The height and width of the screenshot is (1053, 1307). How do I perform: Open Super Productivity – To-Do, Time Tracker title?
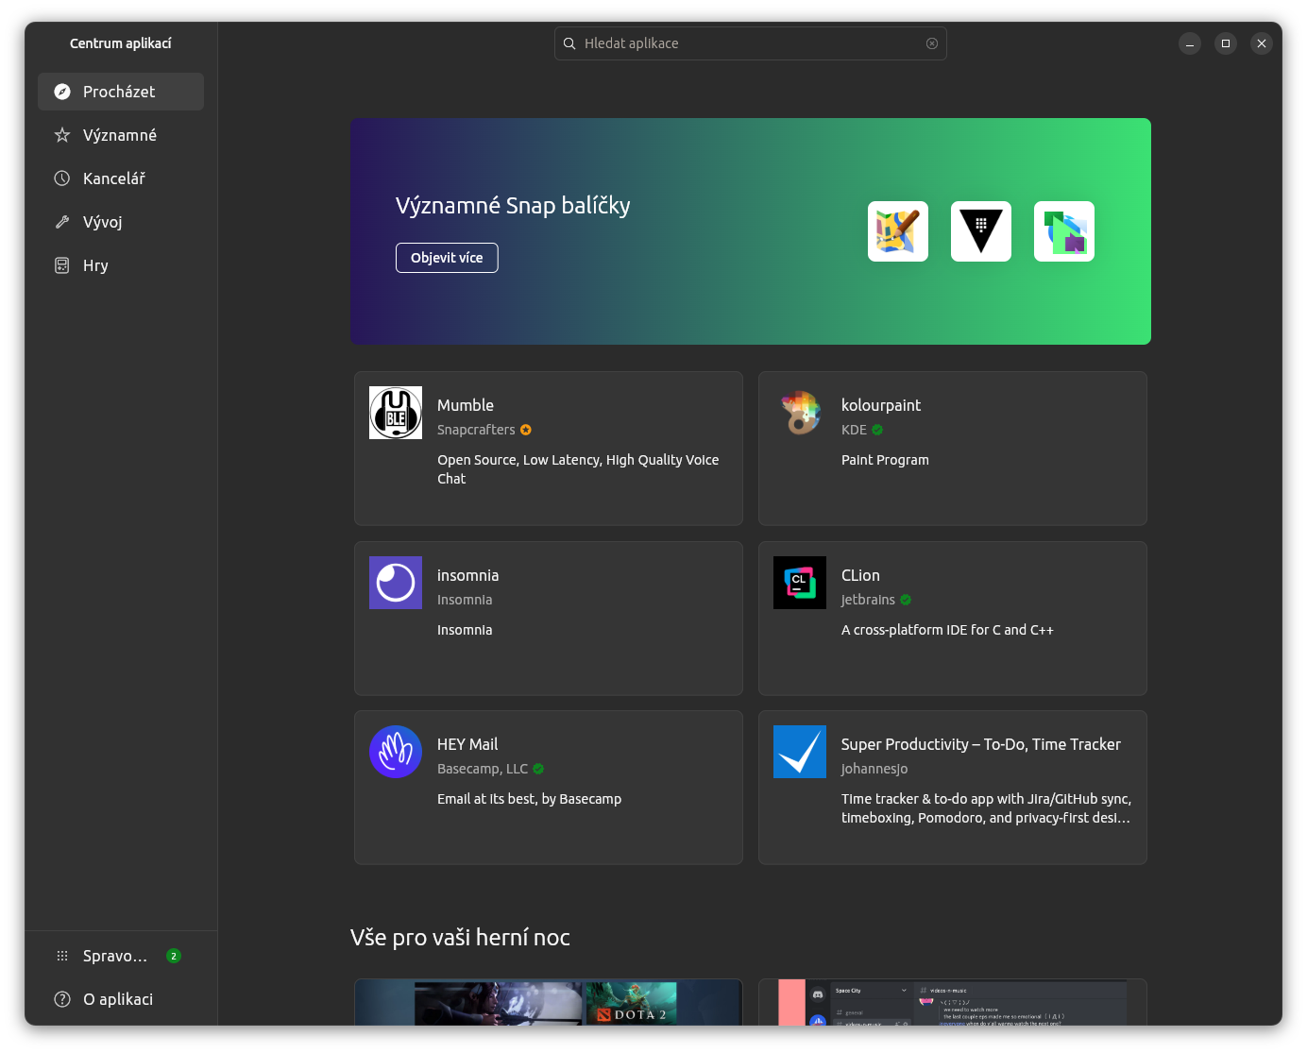click(x=981, y=744)
